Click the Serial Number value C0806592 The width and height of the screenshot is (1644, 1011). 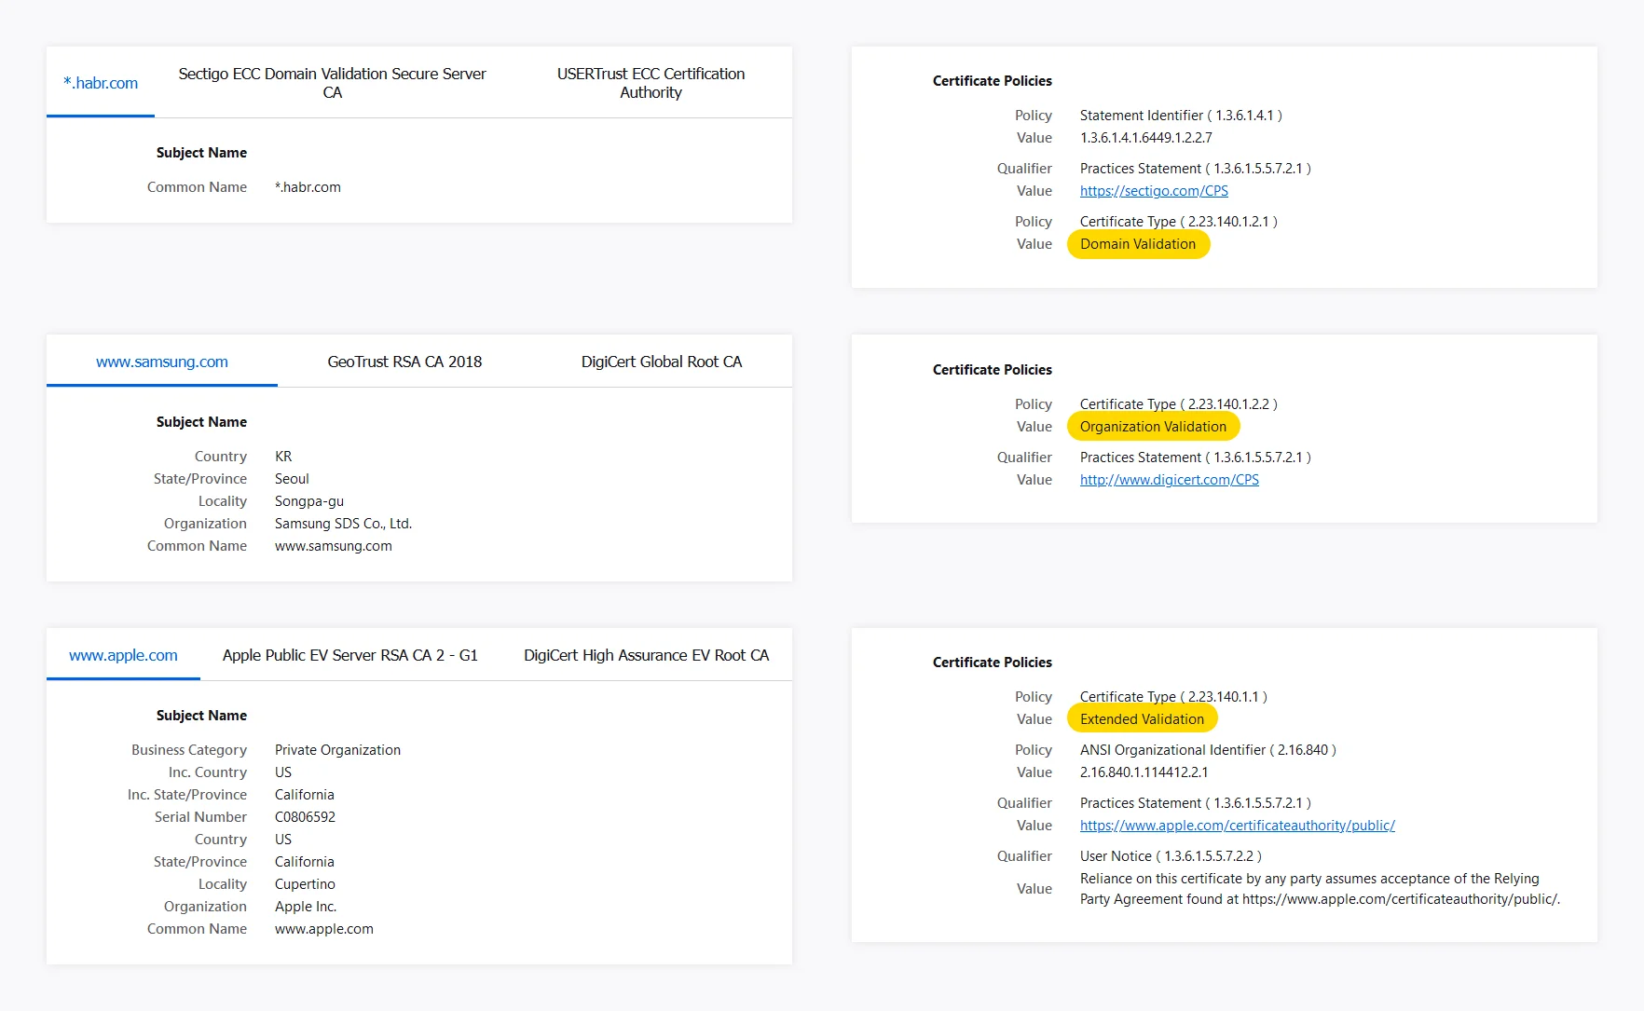(305, 817)
